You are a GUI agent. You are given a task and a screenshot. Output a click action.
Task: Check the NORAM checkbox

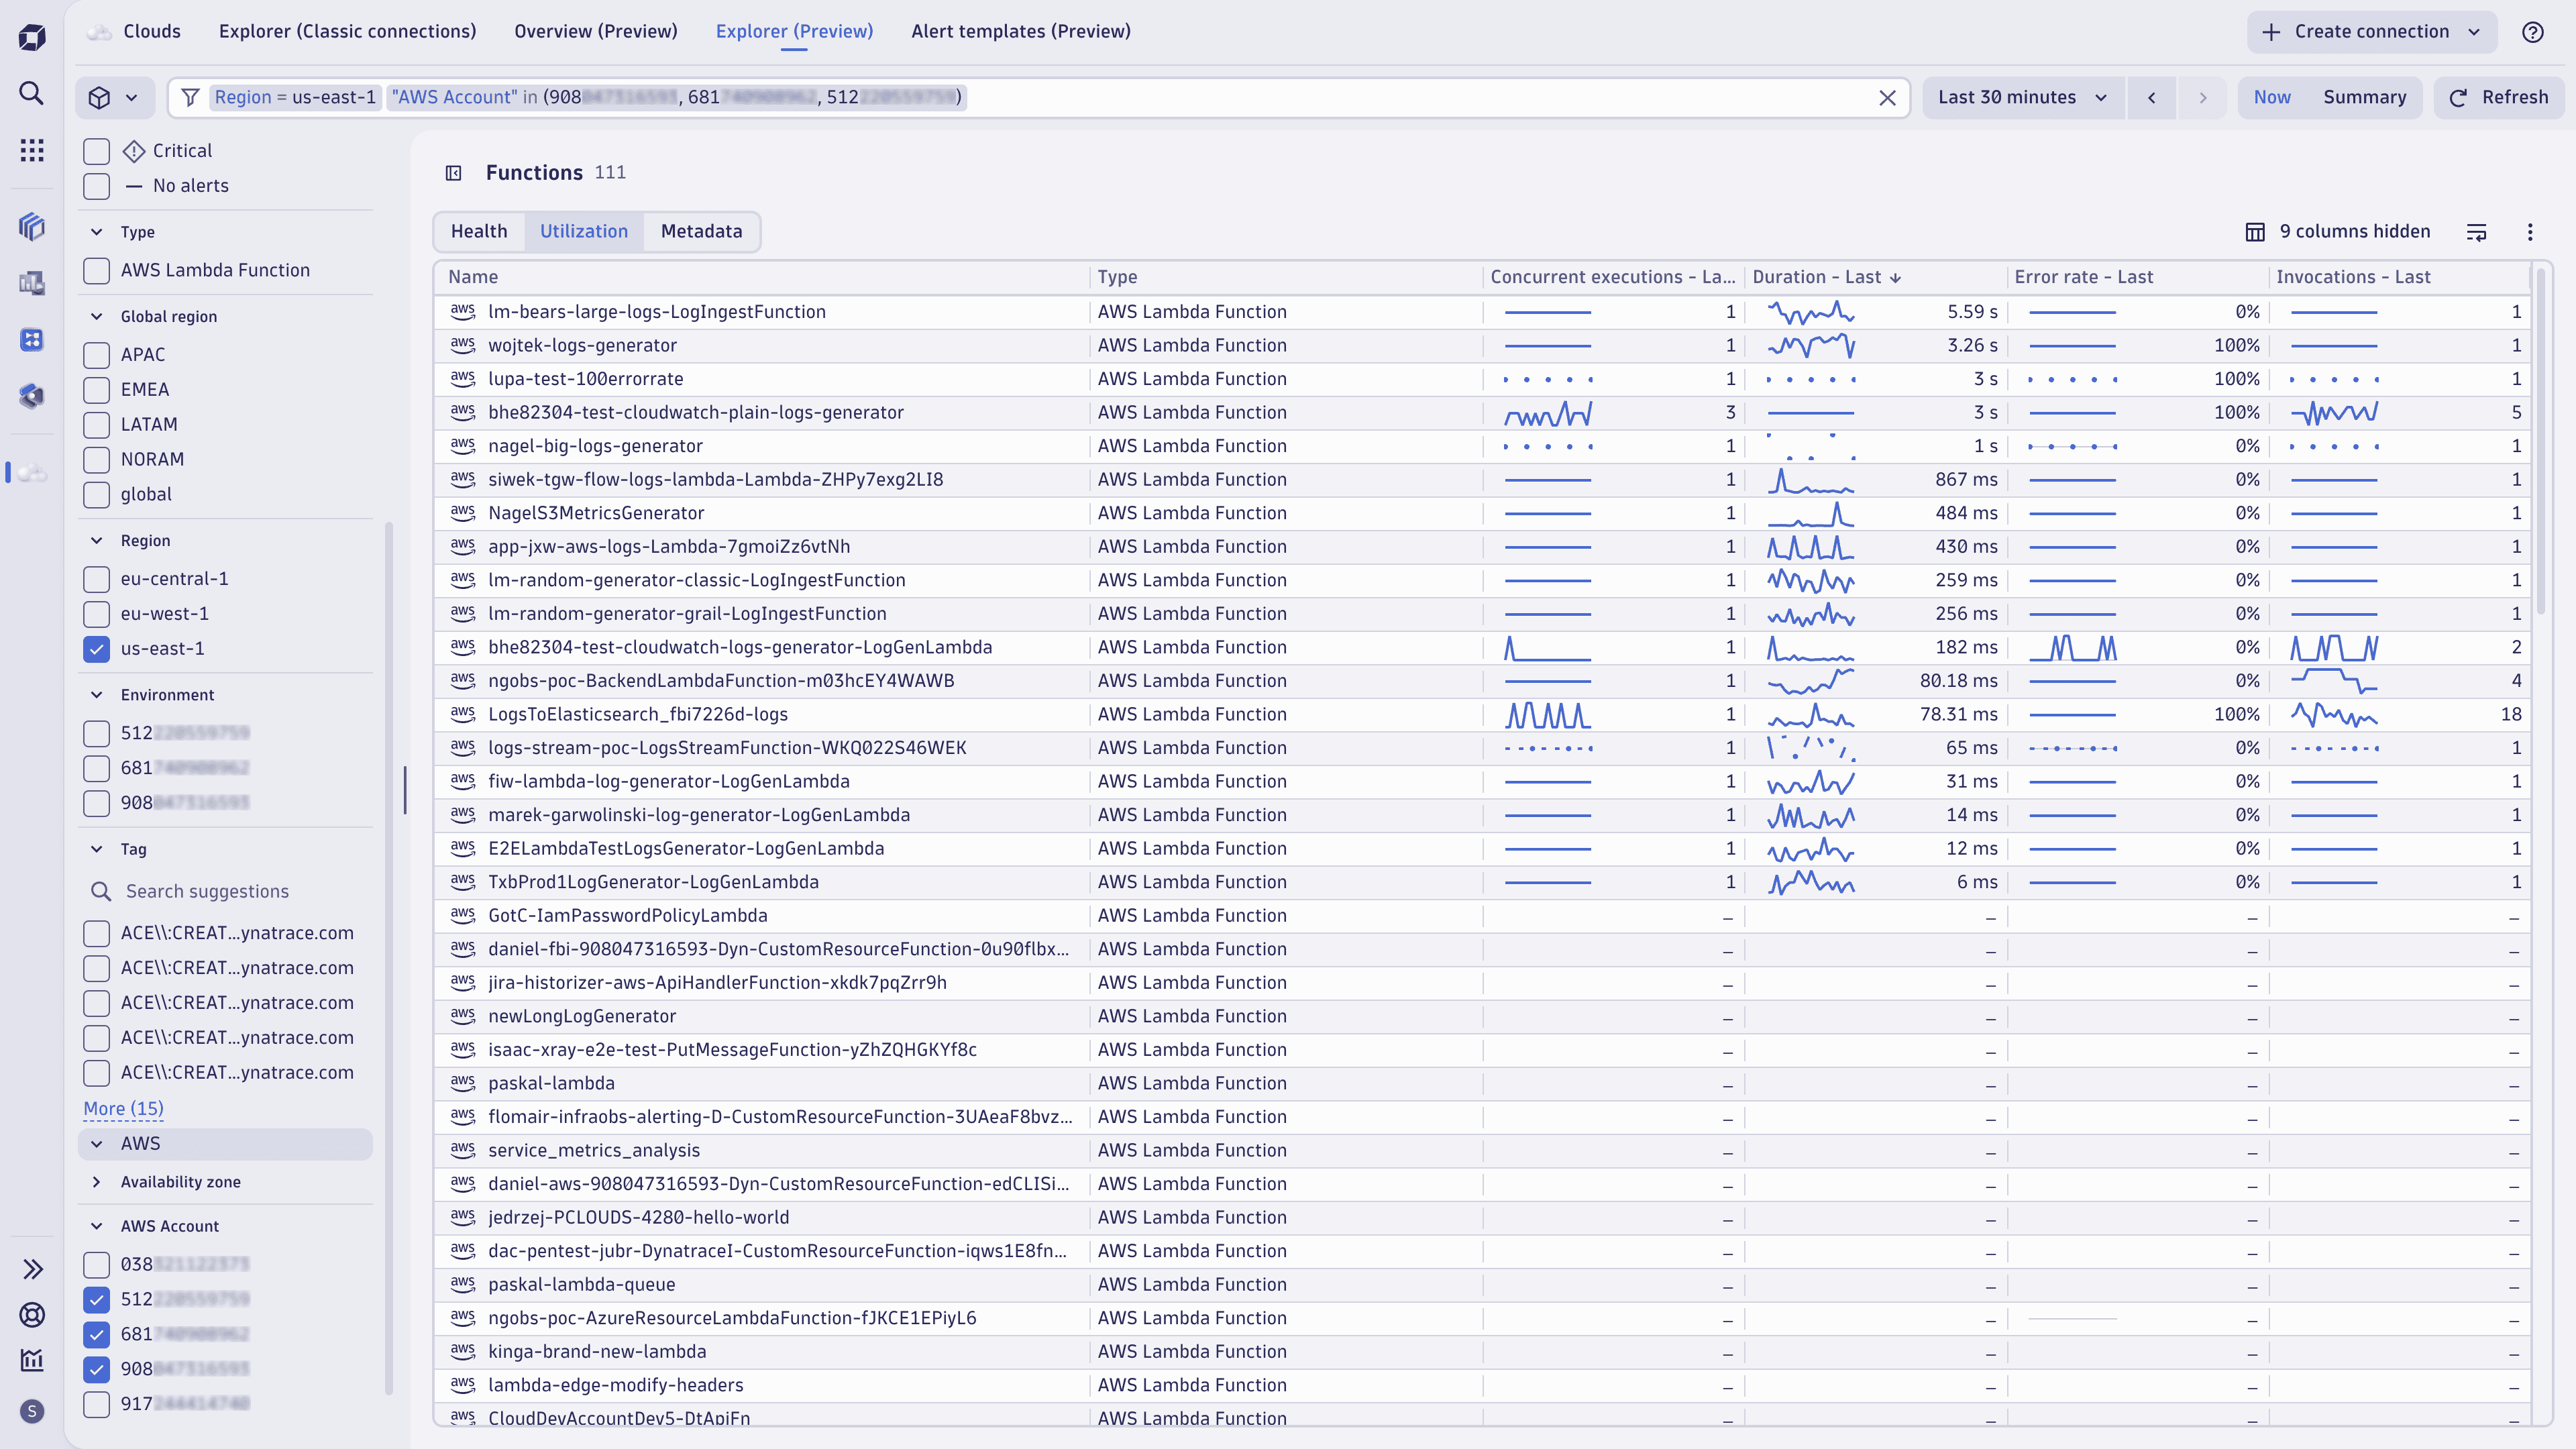(x=96, y=460)
